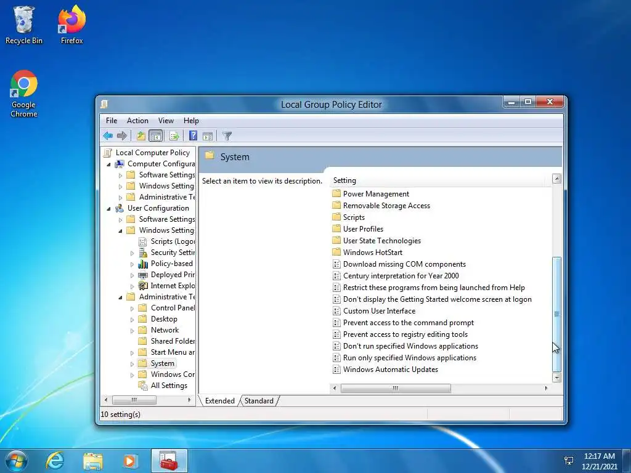Click the Century interpretation policy setting icon
The width and height of the screenshot is (631, 473).
click(336, 276)
